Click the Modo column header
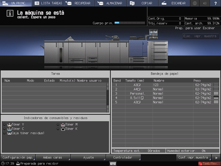 tap(30, 80)
